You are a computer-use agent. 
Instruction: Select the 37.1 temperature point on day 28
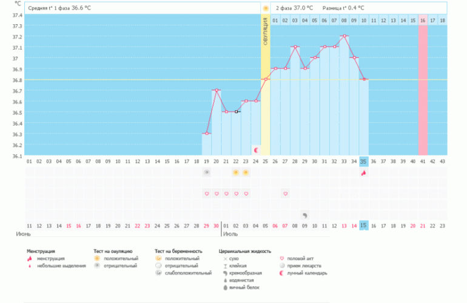coord(295,47)
